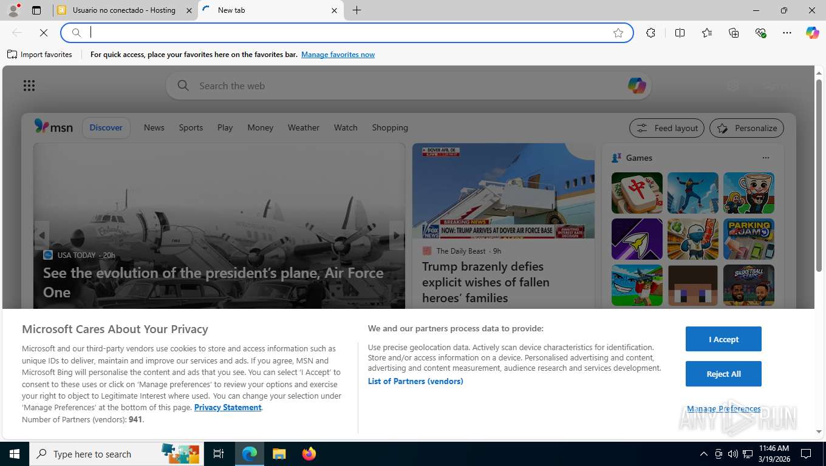The height and width of the screenshot is (466, 826).
Task: Open Air Force One evolution headline
Action: (213, 282)
